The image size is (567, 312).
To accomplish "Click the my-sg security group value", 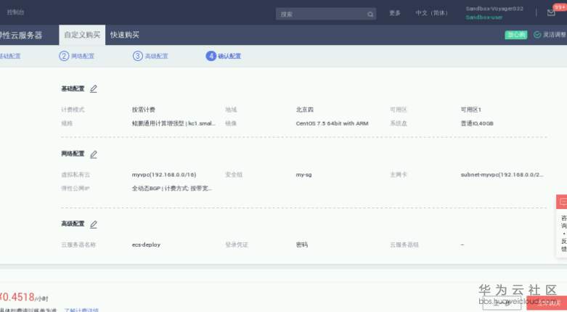I will [x=303, y=175].
